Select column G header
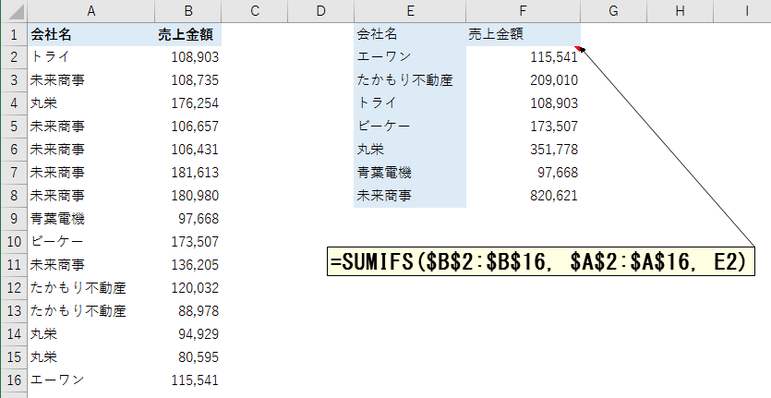The image size is (771, 398). pos(613,11)
